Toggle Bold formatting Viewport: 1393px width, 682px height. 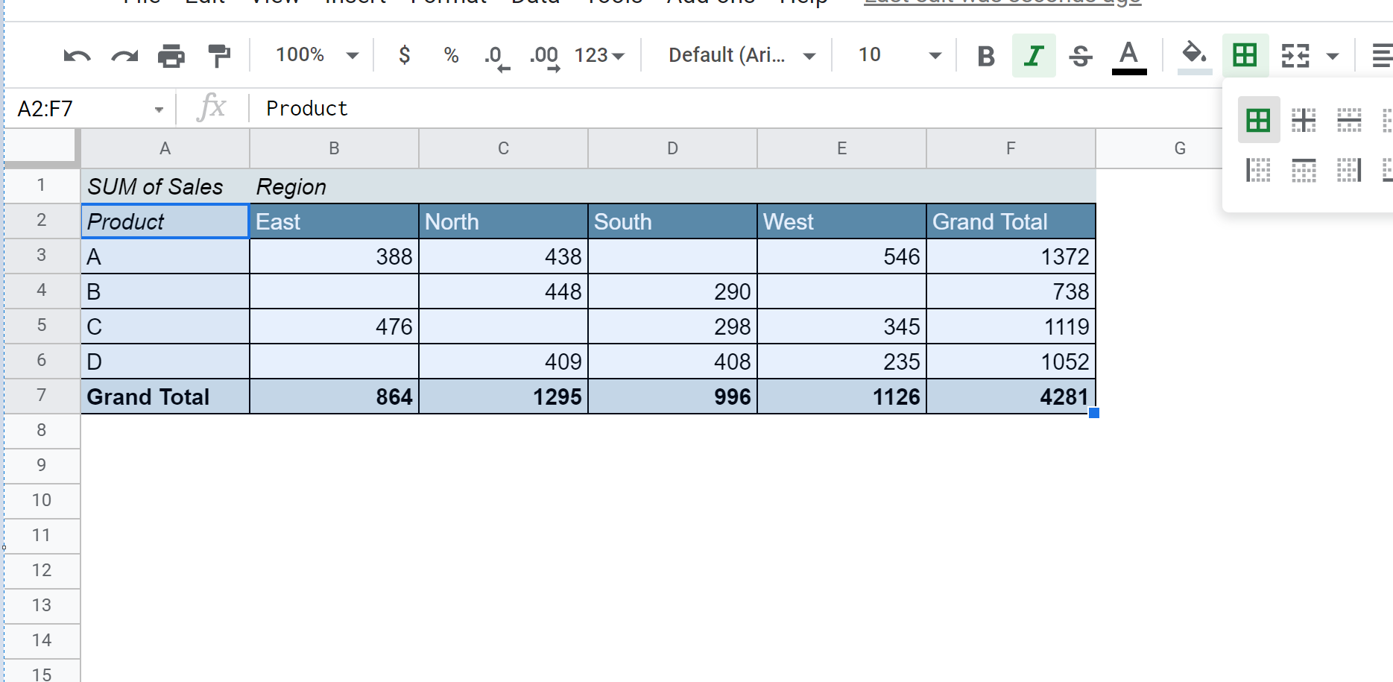[x=985, y=56]
